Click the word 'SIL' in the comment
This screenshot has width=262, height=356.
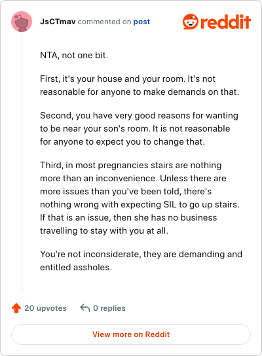(x=170, y=205)
